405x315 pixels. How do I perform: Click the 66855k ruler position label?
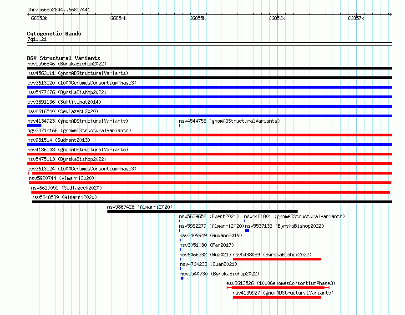197,18
